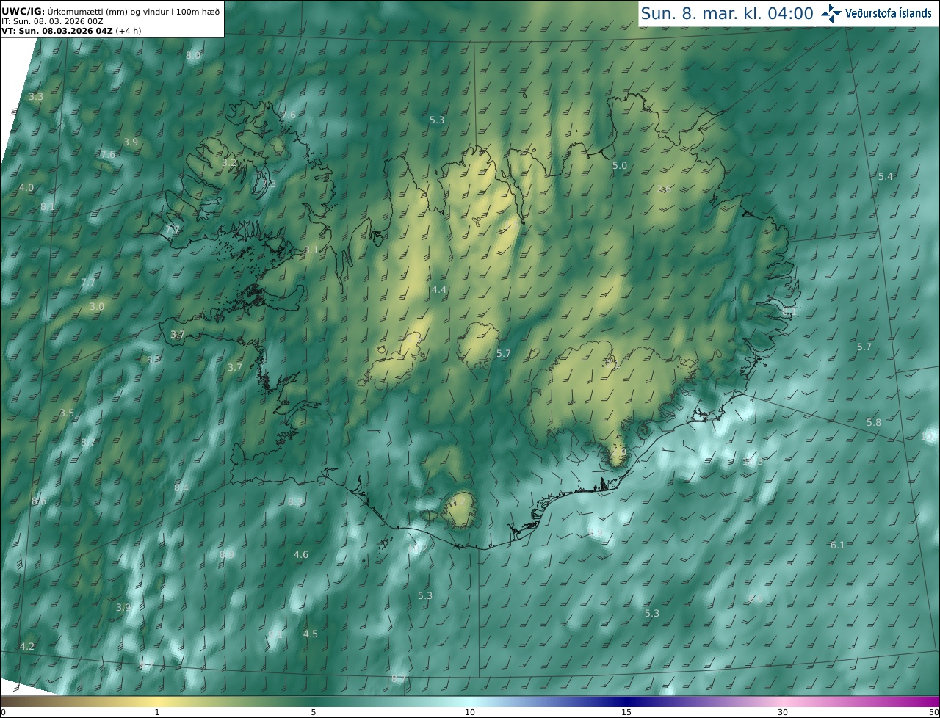Click the '8.0' value on the map
This screenshot has height=718, width=940.
[x=193, y=56]
